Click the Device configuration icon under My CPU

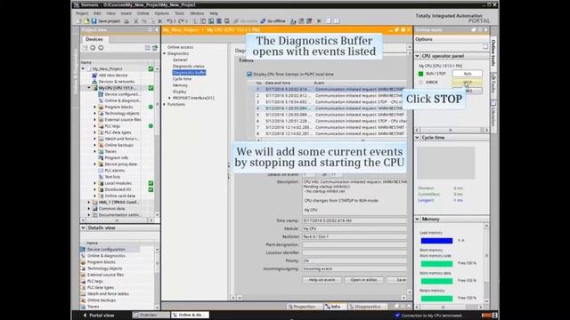101,94
